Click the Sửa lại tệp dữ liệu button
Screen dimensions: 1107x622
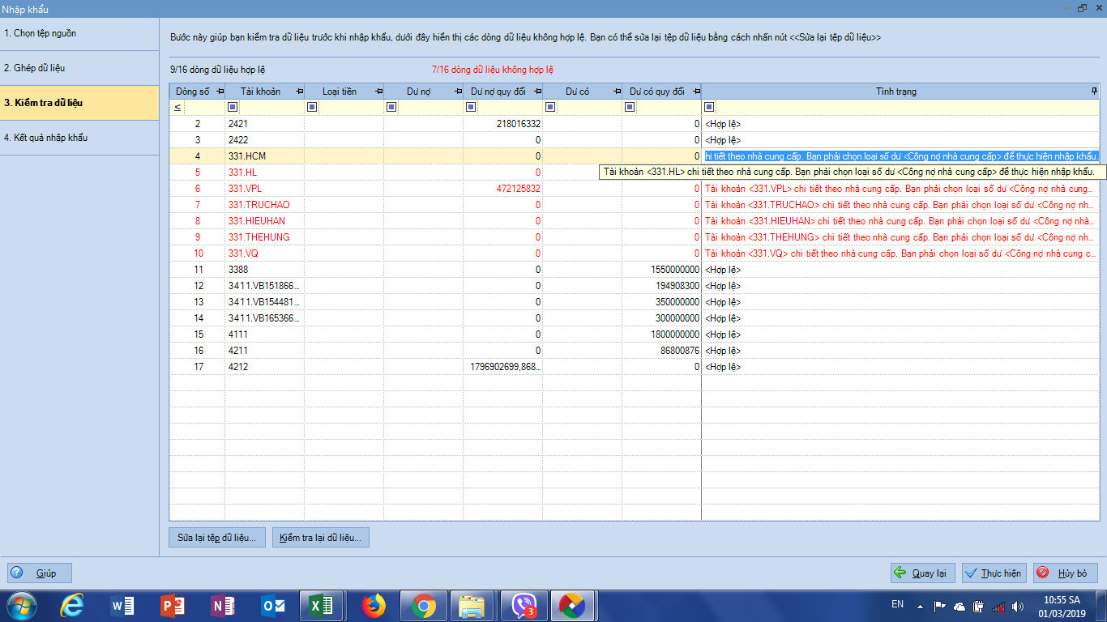click(x=217, y=538)
